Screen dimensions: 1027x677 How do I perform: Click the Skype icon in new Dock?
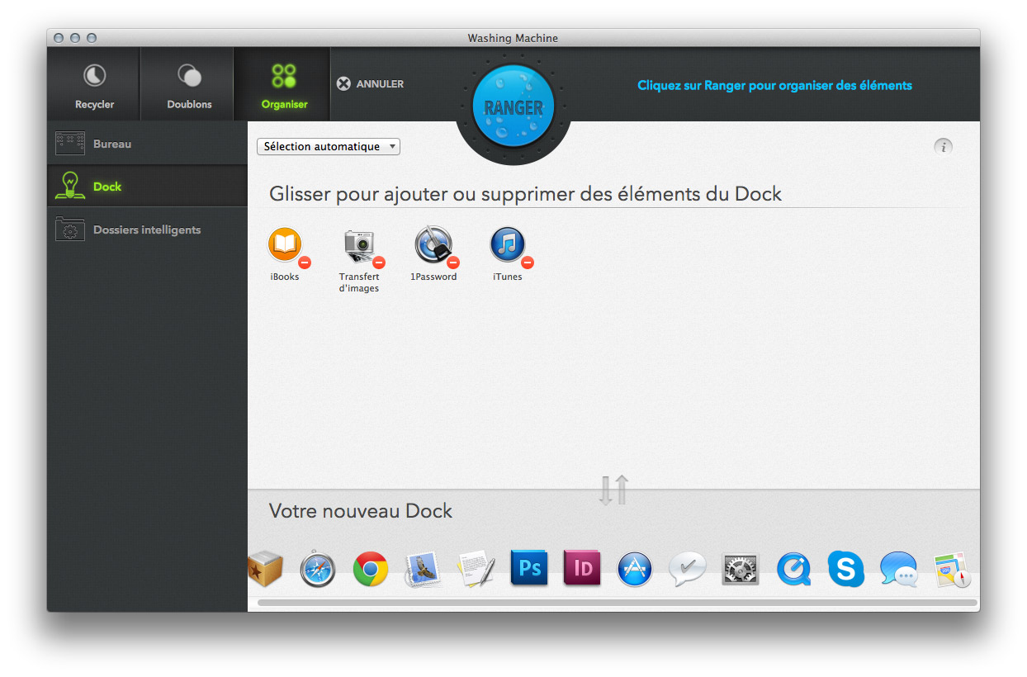click(x=846, y=569)
